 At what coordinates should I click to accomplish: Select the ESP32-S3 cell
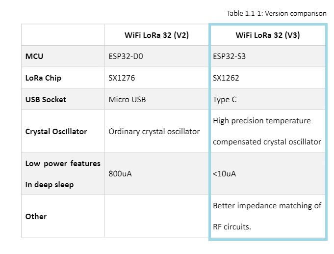click(230, 56)
